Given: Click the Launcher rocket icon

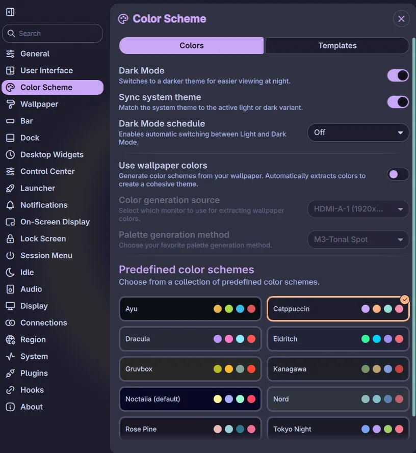Looking at the screenshot, I should click(x=10, y=189).
